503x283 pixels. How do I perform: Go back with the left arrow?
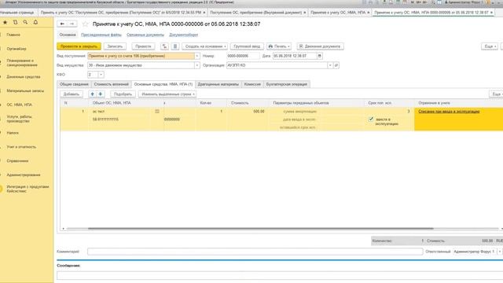[62, 24]
